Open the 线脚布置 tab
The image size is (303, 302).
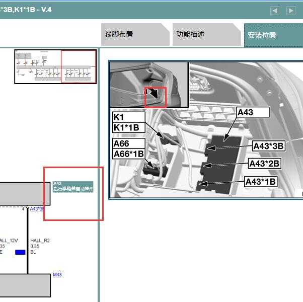(135, 35)
